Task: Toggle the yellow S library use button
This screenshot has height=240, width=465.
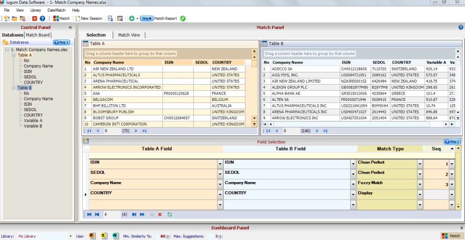Action: (104, 236)
